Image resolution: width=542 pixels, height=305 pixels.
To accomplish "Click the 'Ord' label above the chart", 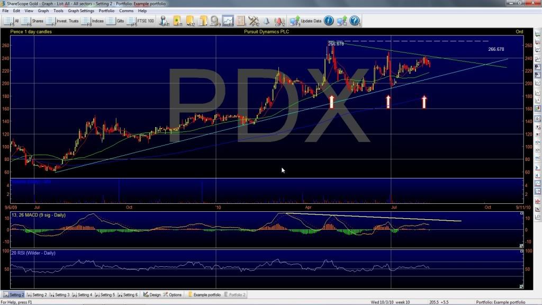I will coord(519,31).
